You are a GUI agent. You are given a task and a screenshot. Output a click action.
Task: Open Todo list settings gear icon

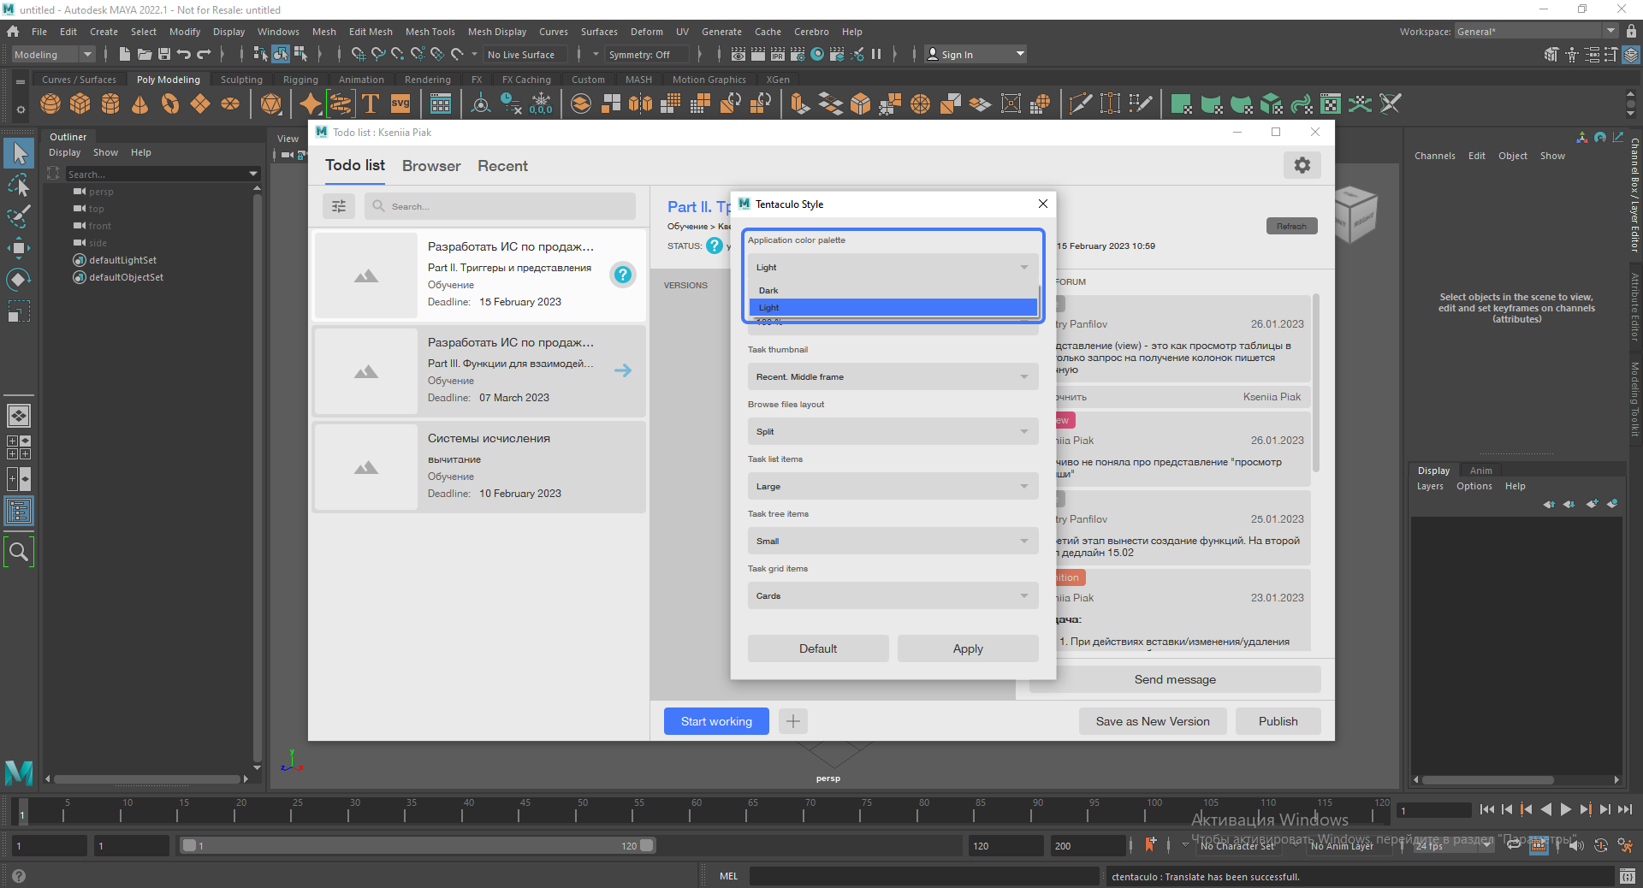(x=1302, y=165)
